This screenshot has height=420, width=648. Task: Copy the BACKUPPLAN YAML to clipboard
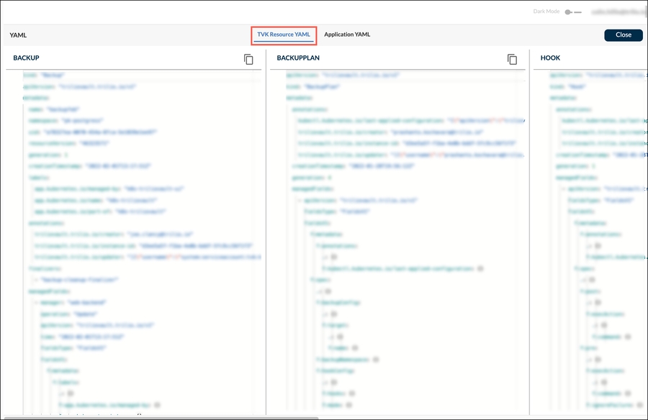pos(512,60)
